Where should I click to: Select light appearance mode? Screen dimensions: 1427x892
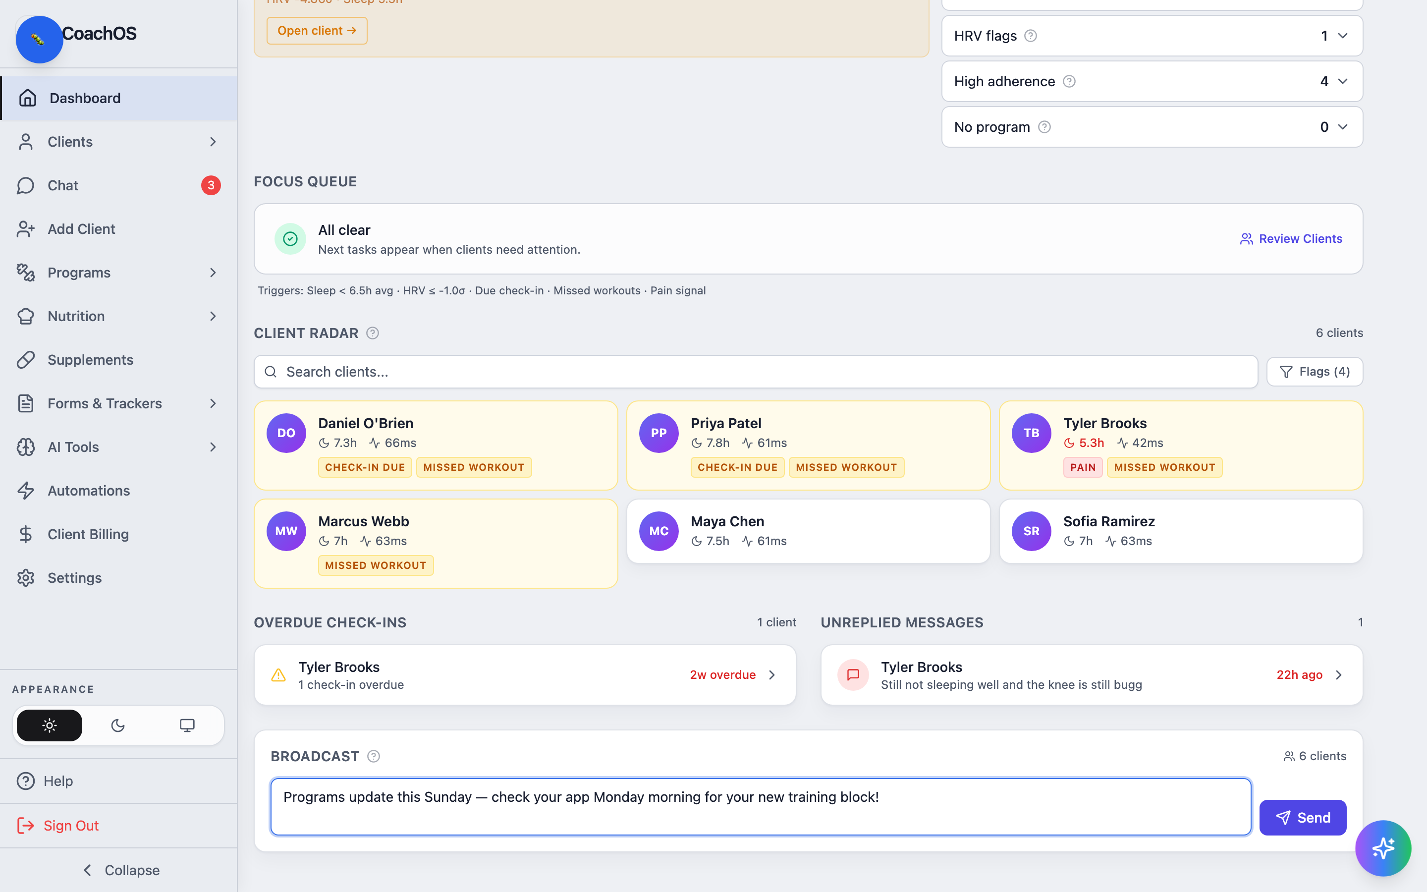coord(50,725)
